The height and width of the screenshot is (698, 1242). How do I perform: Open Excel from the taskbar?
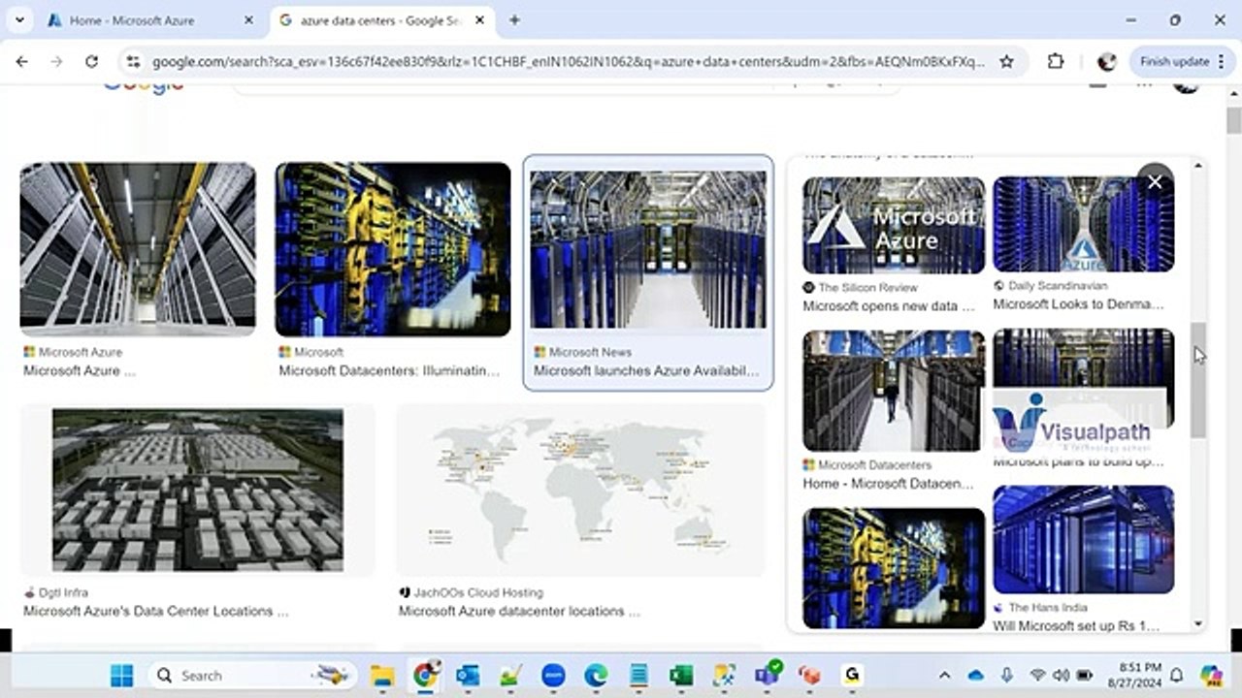pyautogui.click(x=681, y=676)
